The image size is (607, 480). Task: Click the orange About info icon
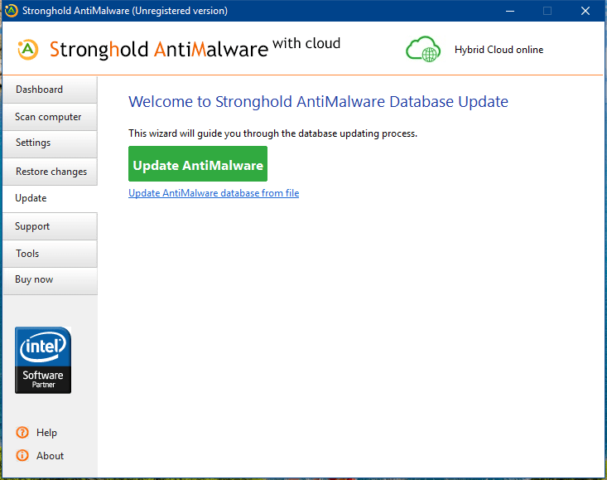22,456
